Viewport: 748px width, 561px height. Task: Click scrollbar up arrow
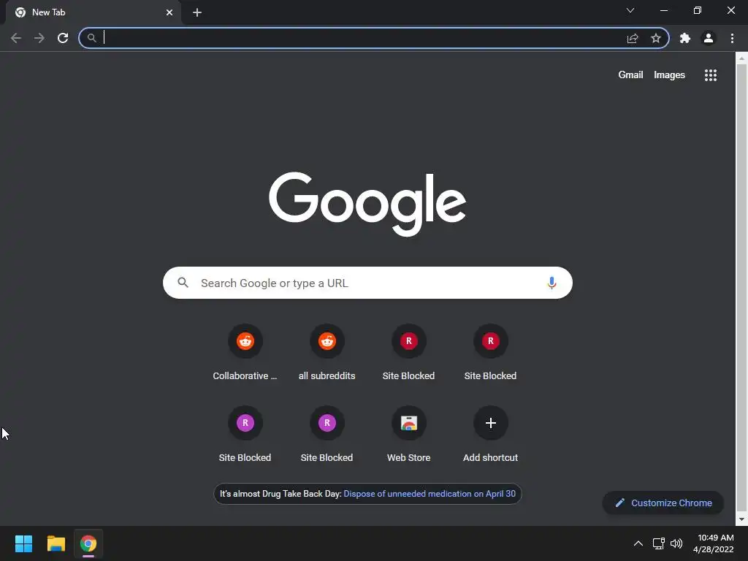(741, 58)
